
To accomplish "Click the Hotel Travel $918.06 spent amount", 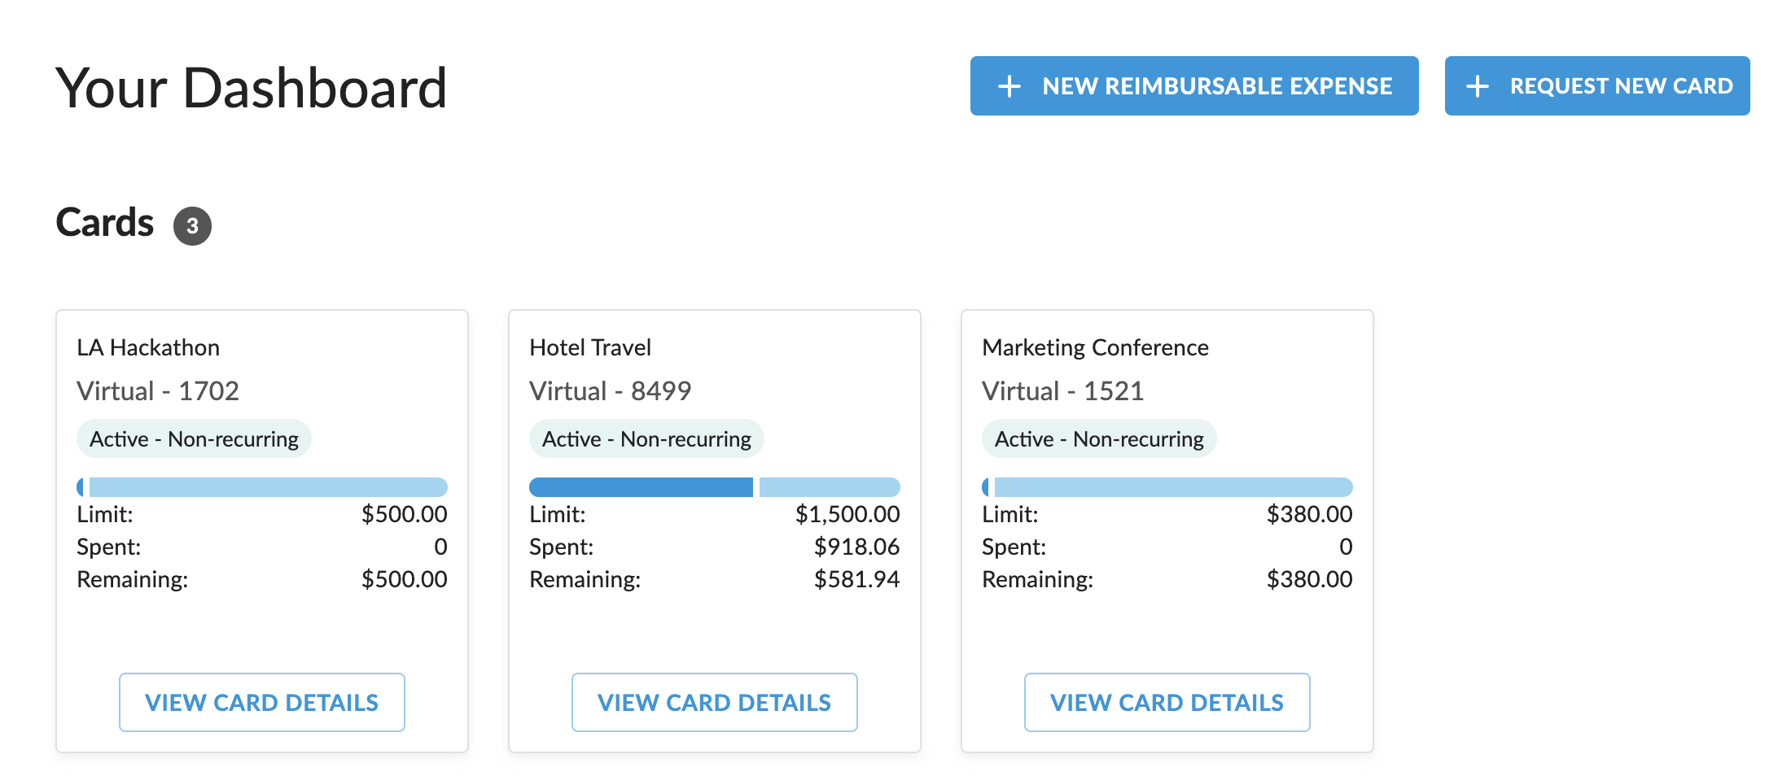I will coord(856,547).
